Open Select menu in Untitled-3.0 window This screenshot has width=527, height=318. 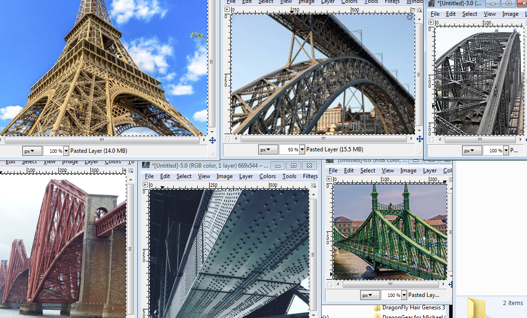pyautogui.click(x=470, y=14)
